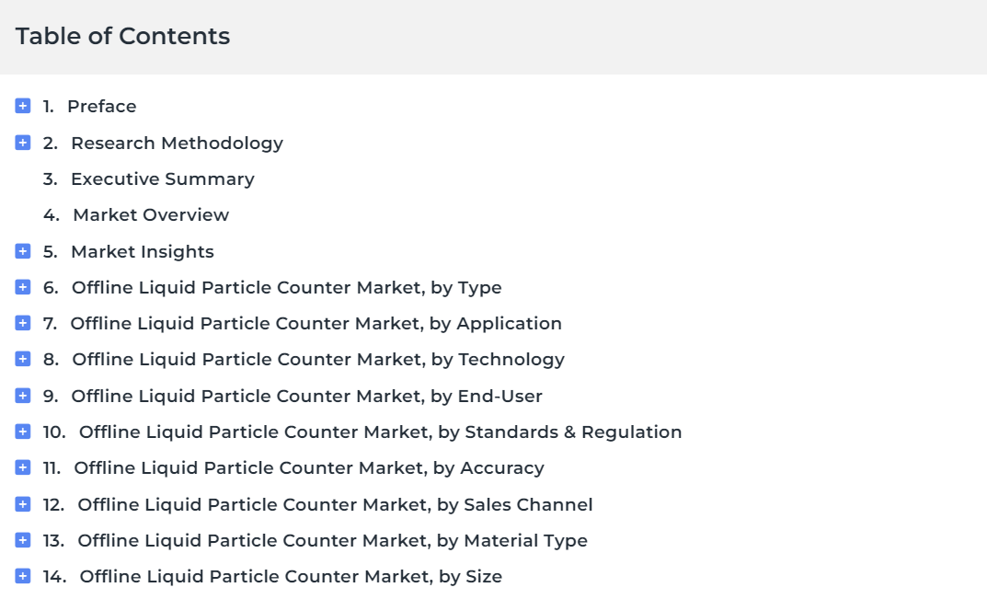Click the Table of Contents heading
Screen dimensions: 987x599
122,36
